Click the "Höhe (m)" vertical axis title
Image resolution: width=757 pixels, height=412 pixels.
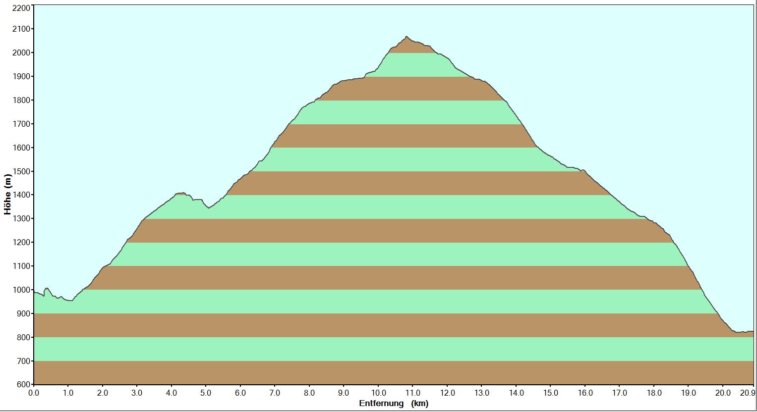click(7, 194)
